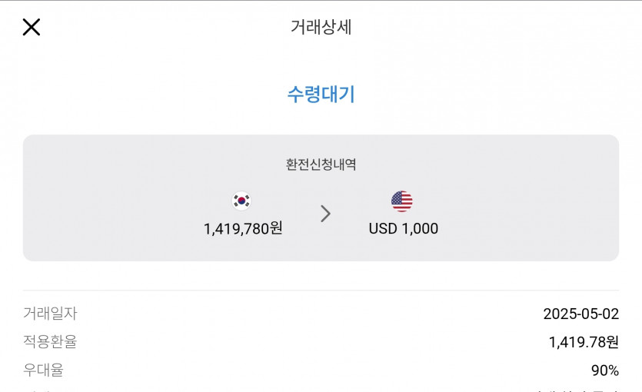Select the 90% preferential rate value
Viewport: 642px width, 392px height.
pyautogui.click(x=604, y=370)
